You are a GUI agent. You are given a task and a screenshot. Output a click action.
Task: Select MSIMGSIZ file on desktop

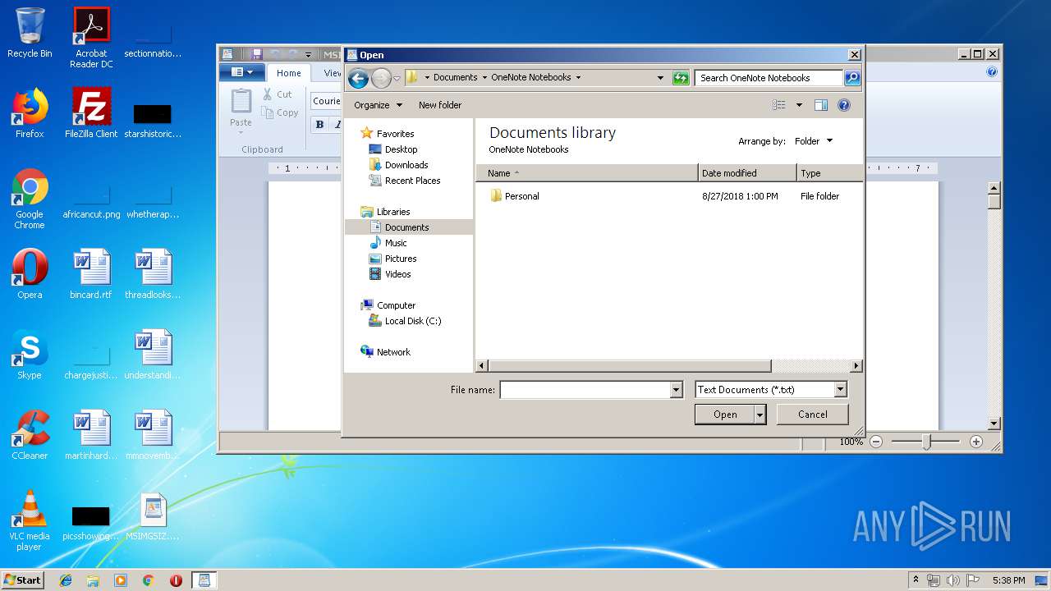coord(153,516)
